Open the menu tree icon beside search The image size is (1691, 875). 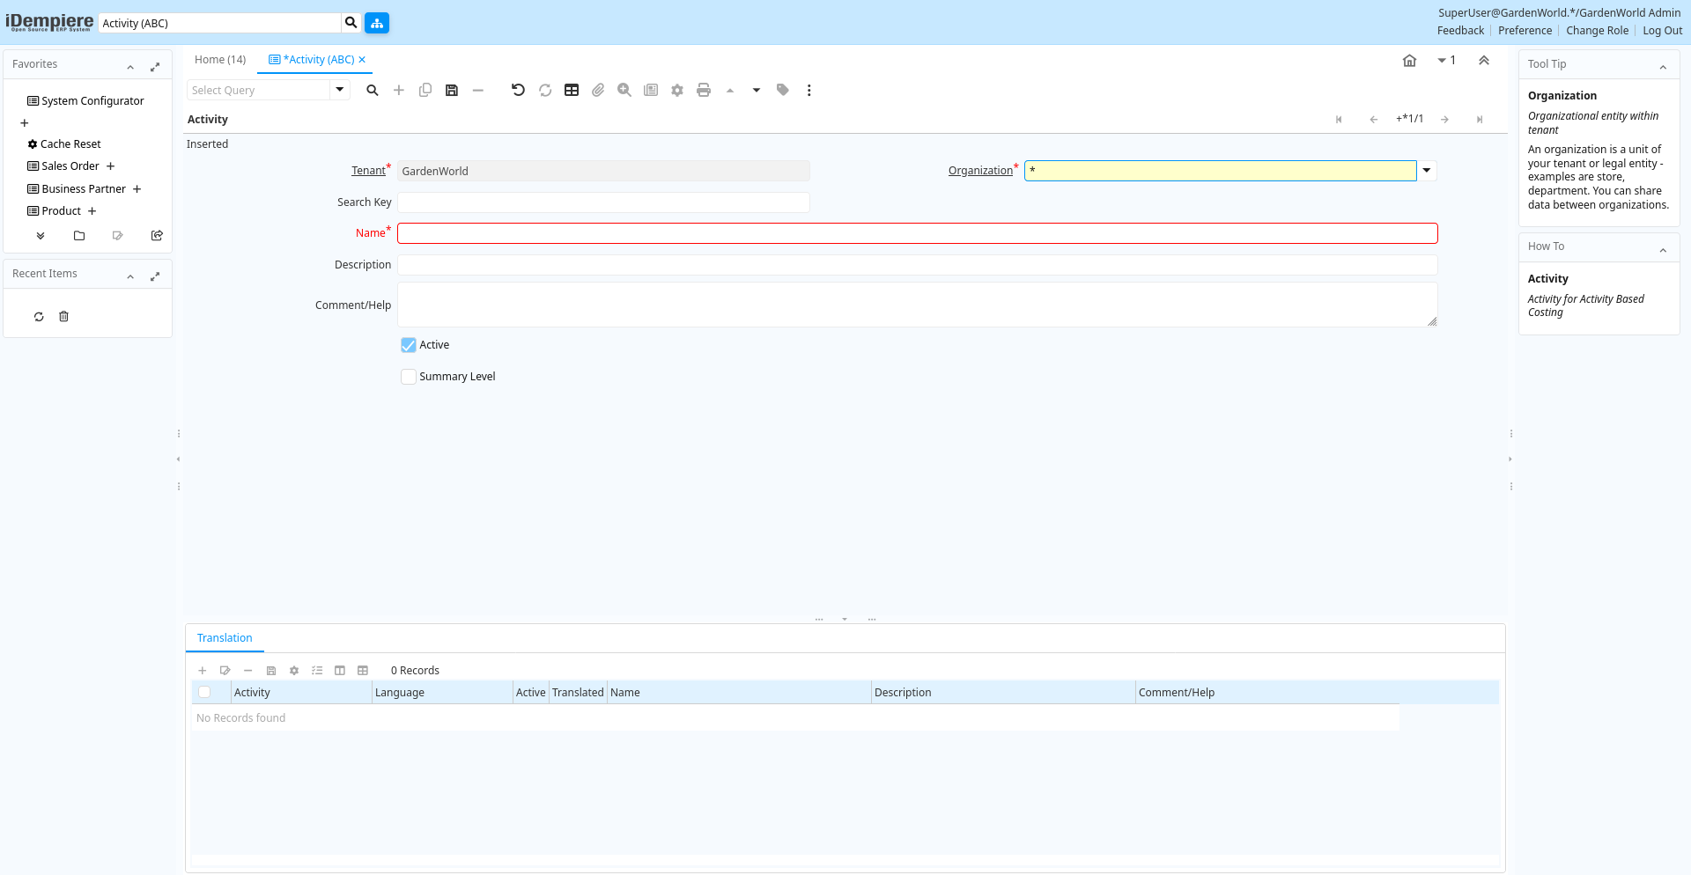tap(377, 23)
